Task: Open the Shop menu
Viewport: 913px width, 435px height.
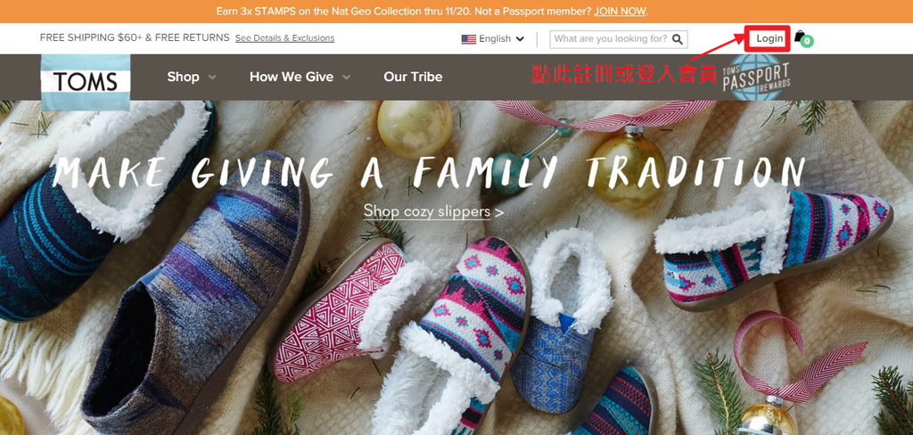Action: coord(183,77)
